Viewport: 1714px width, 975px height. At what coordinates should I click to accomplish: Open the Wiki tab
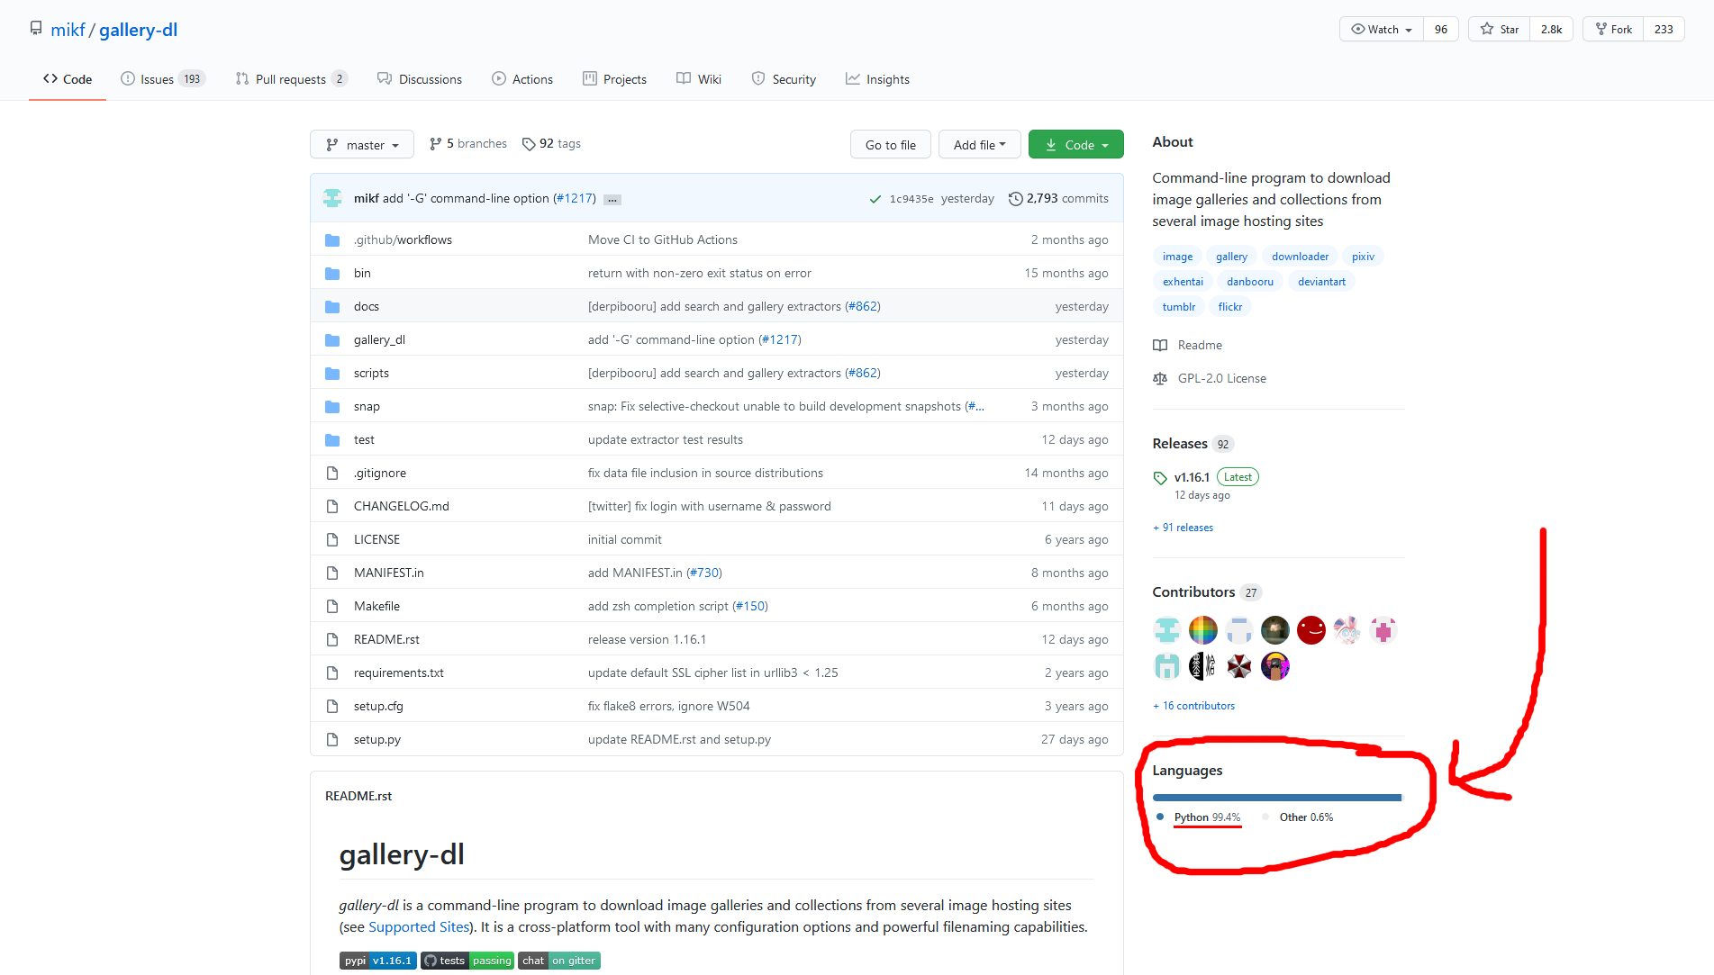click(x=699, y=79)
